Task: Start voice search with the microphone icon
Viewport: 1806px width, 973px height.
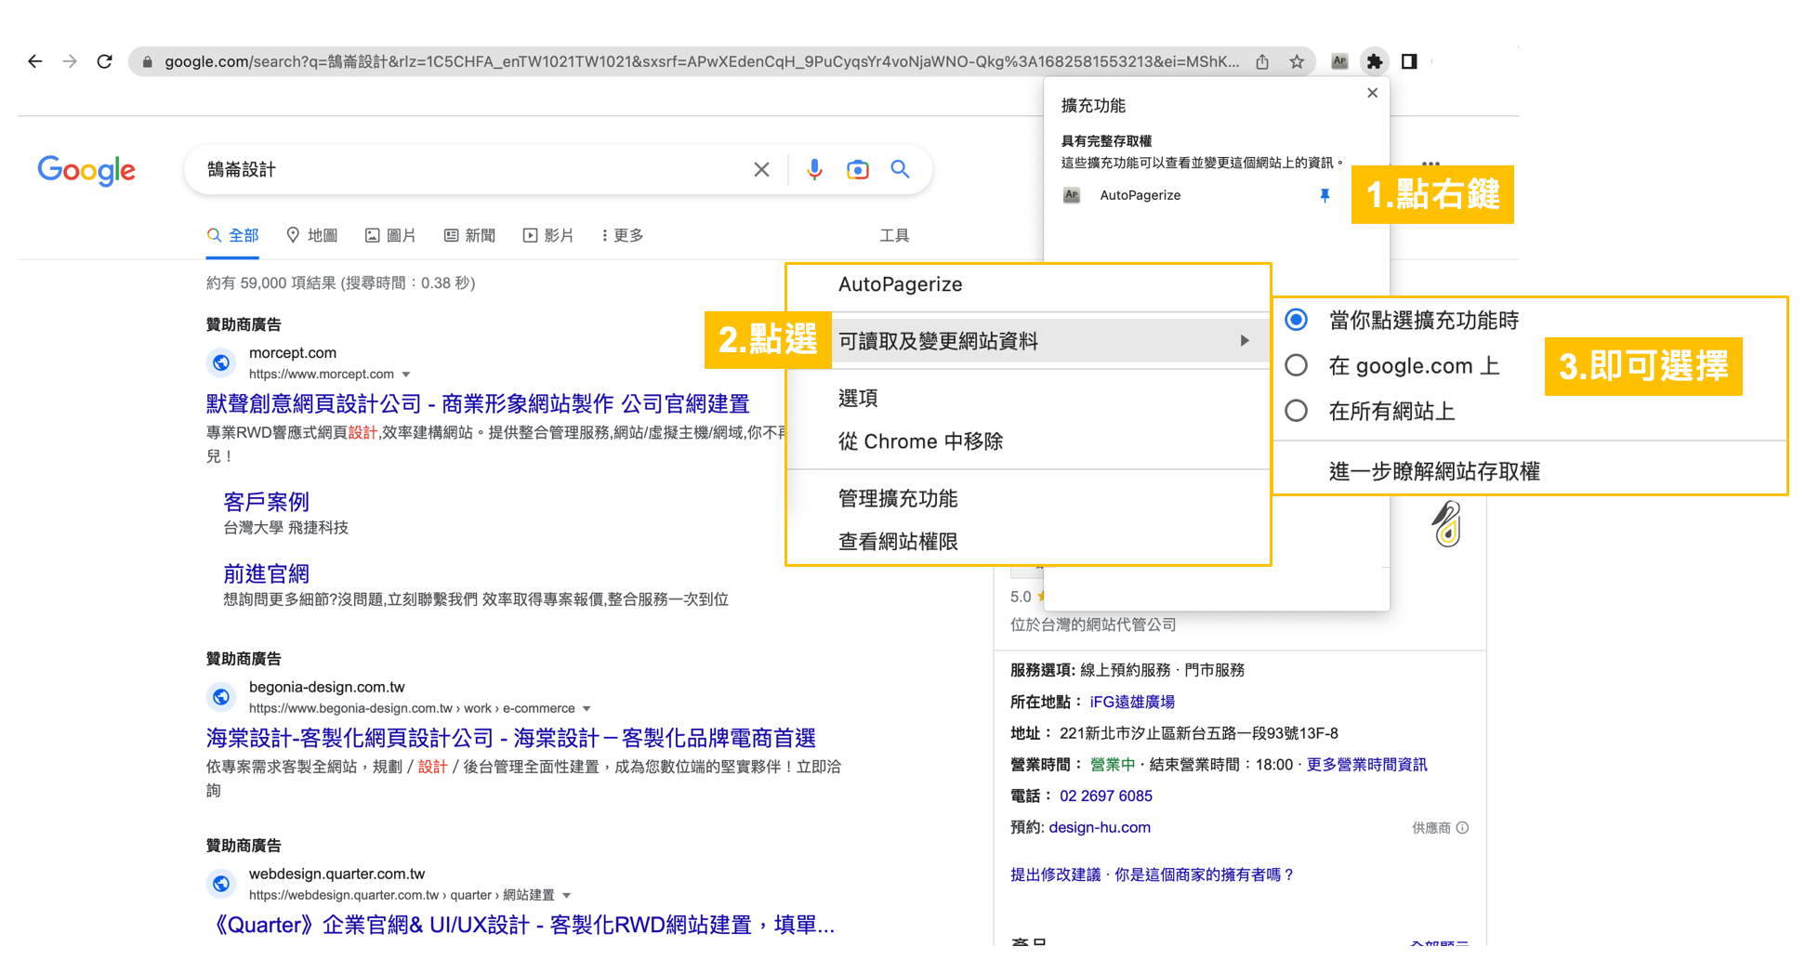Action: click(814, 169)
